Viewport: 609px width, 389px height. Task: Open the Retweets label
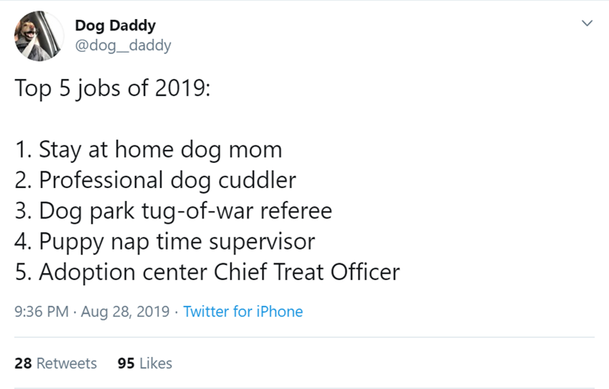pyautogui.click(x=66, y=363)
